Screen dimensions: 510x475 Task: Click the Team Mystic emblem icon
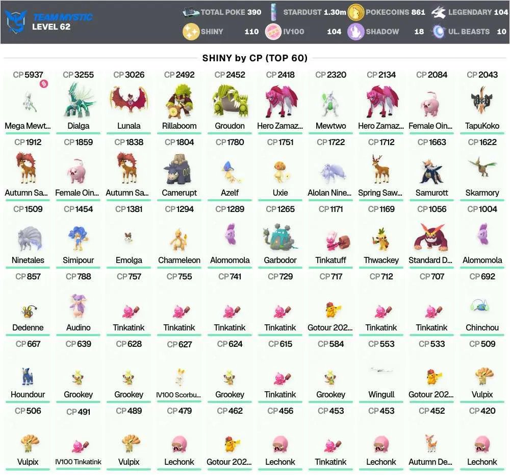pyautogui.click(x=16, y=22)
